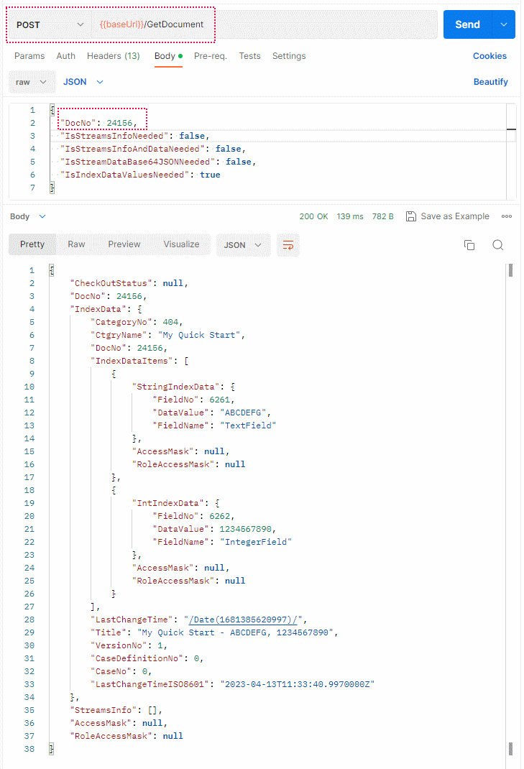Copy the response body using the copy icon
This screenshot has width=524, height=769.
469,245
